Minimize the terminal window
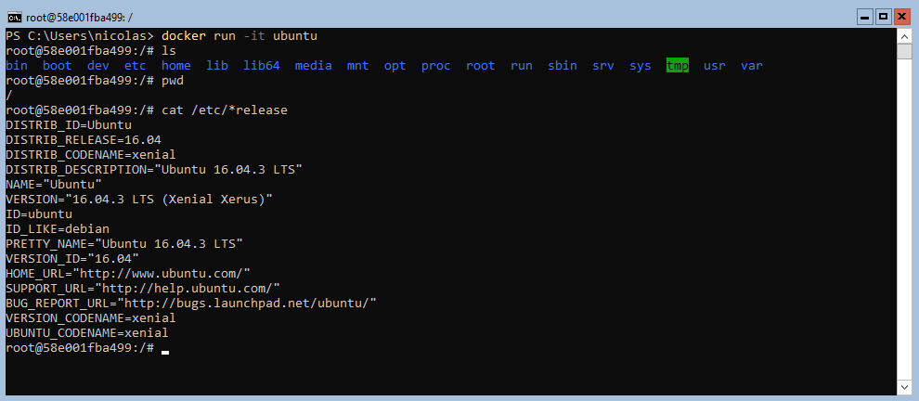This screenshot has width=919, height=401. pos(864,17)
